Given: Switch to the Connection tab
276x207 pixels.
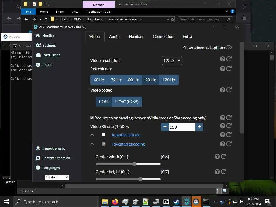Looking at the screenshot, I should [163, 37].
